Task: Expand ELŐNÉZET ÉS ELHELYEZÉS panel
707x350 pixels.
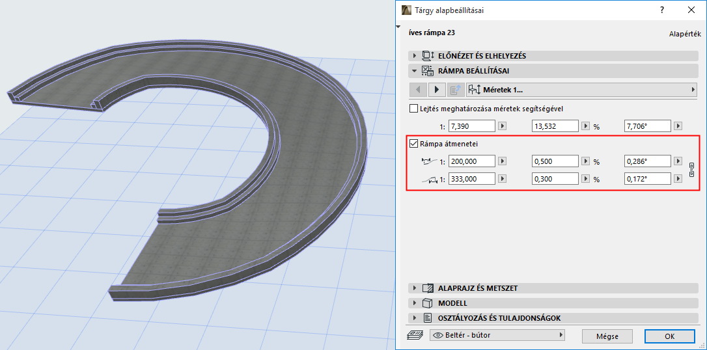Action: click(x=414, y=56)
